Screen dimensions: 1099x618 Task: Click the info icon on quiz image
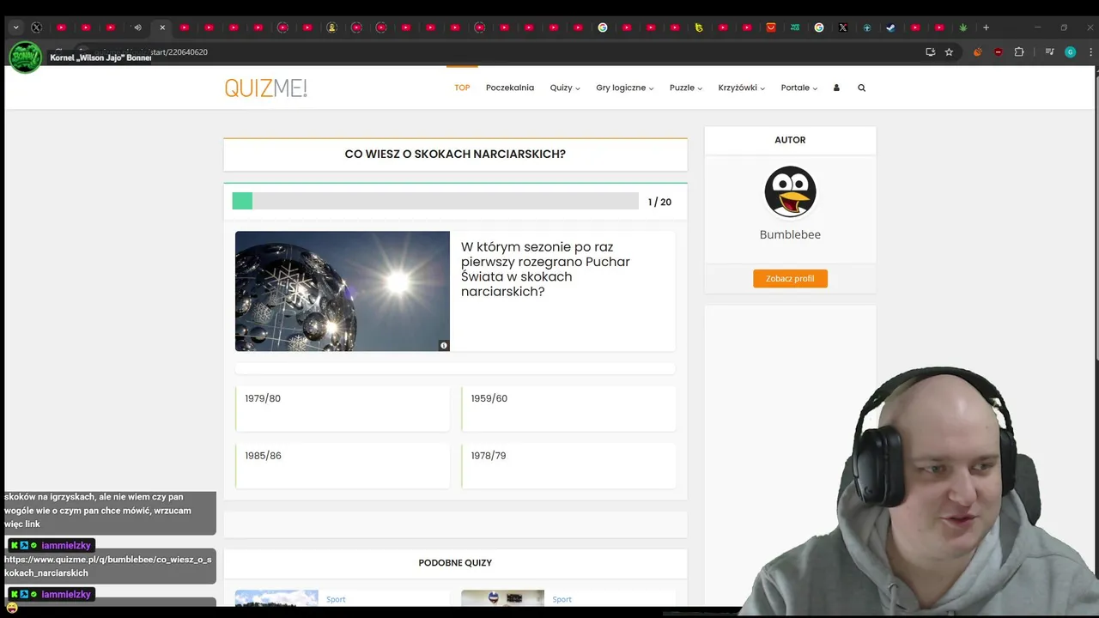click(x=444, y=345)
